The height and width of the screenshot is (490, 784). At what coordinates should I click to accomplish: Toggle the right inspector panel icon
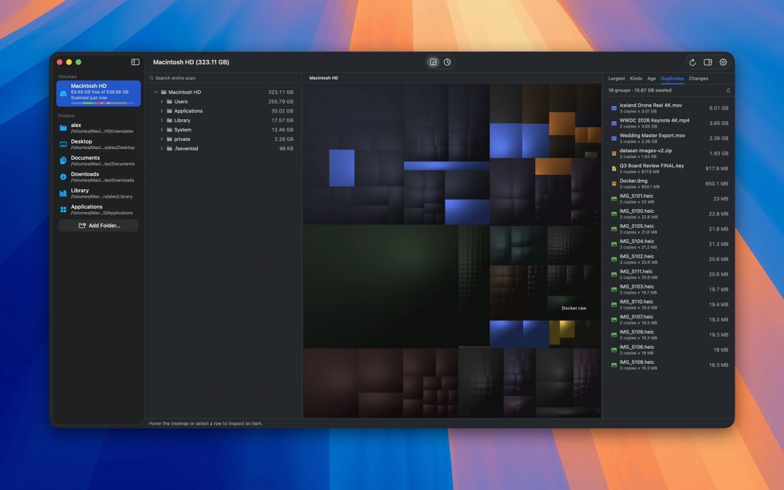pyautogui.click(x=708, y=62)
